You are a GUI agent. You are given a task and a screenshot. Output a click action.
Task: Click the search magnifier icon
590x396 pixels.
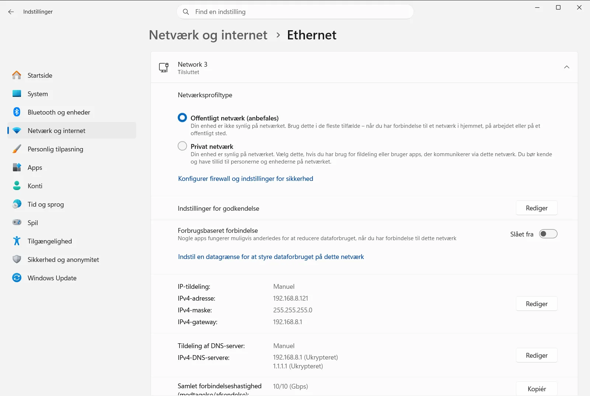(x=186, y=12)
